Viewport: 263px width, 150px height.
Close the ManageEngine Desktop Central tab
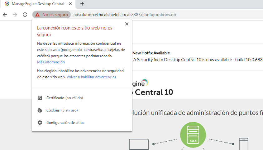point(70,4)
